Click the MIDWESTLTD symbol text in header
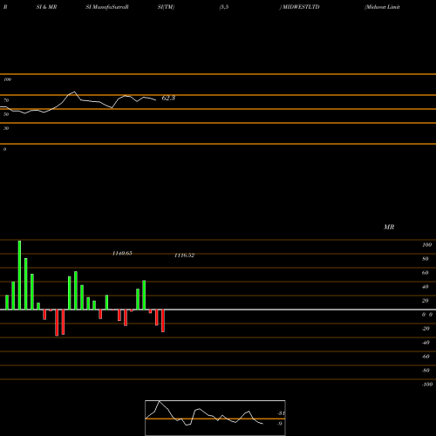 pos(301,7)
